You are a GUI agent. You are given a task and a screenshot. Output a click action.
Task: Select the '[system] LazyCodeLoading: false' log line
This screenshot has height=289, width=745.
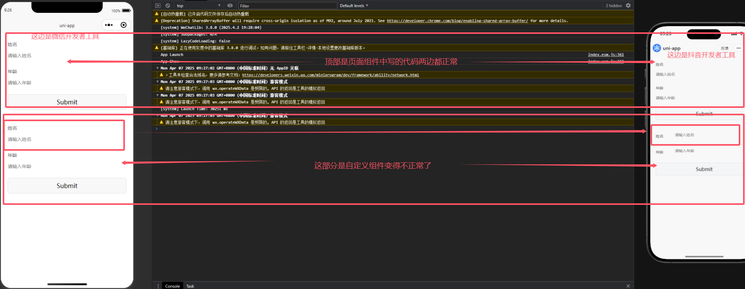[x=196, y=41]
